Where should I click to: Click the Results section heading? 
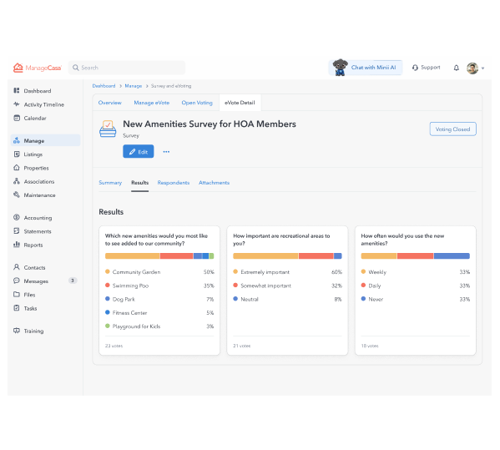(x=111, y=212)
